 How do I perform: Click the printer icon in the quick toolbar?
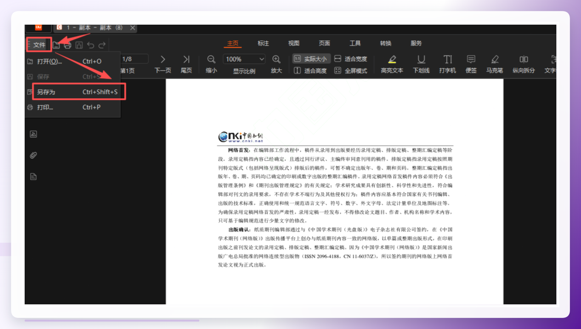point(68,45)
